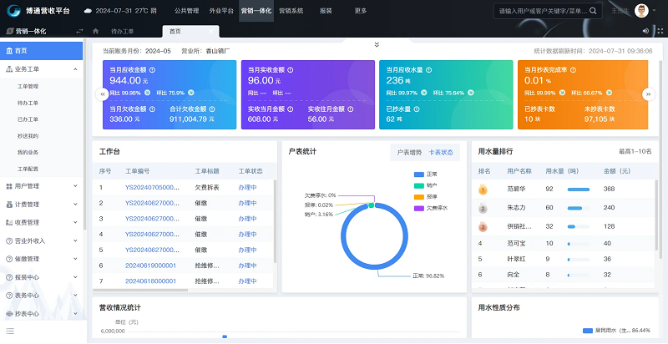Click the bronze medal rank icon for 供销社

click(483, 227)
